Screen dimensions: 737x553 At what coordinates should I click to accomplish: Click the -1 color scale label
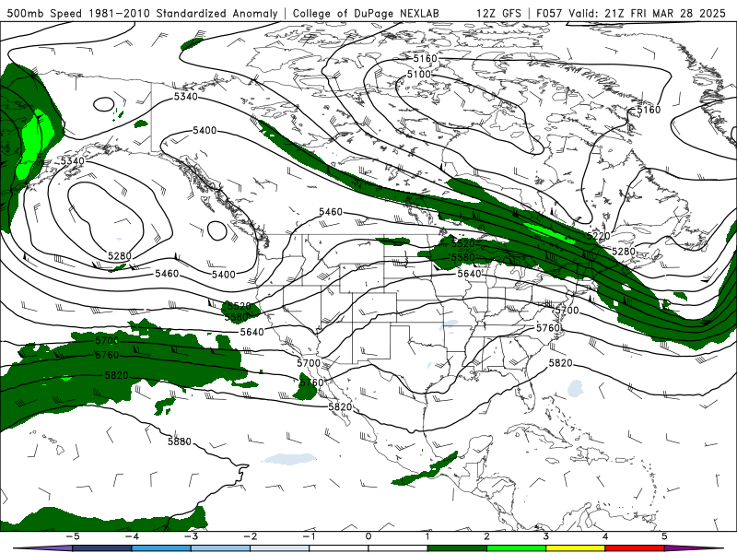point(309,536)
